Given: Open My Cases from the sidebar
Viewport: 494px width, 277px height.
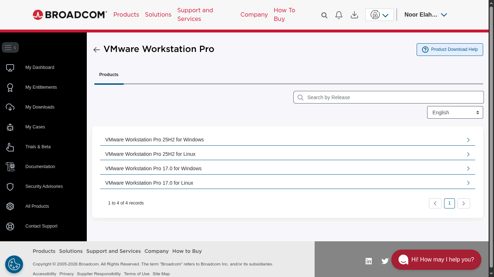Looking at the screenshot, I should click(x=35, y=127).
